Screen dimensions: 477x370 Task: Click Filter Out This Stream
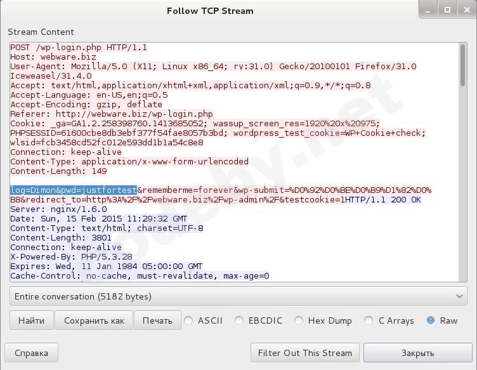(305, 353)
